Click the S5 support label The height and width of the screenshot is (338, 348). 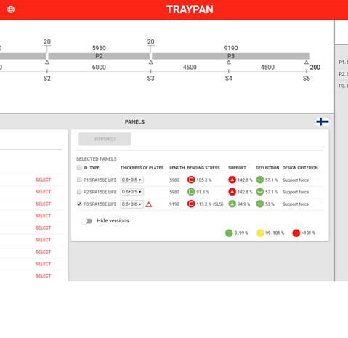[307, 79]
